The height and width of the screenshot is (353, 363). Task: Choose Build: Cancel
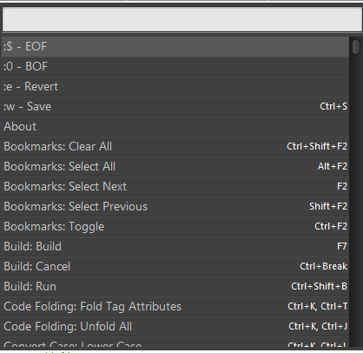click(x=175, y=267)
